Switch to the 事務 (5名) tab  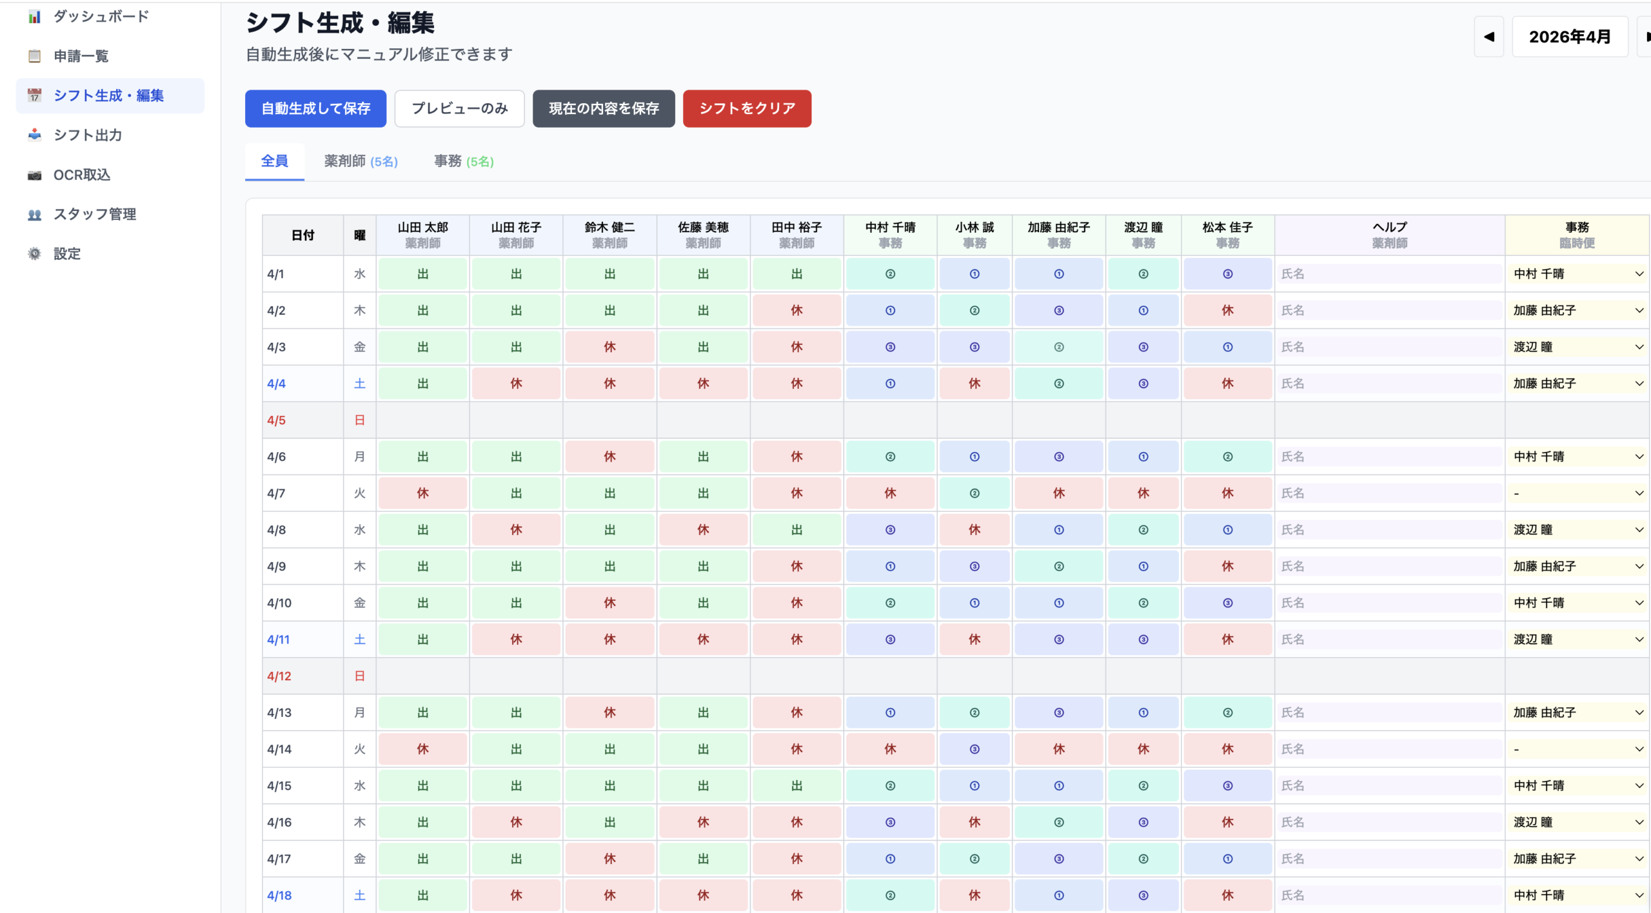[464, 161]
